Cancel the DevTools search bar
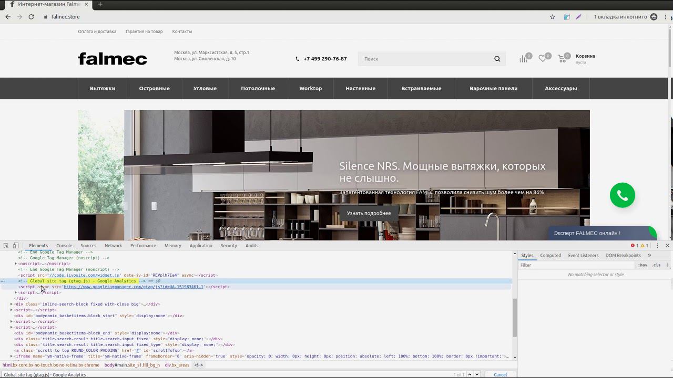 point(501,375)
